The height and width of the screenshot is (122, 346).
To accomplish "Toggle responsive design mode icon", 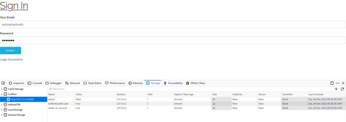I will tap(332, 83).
